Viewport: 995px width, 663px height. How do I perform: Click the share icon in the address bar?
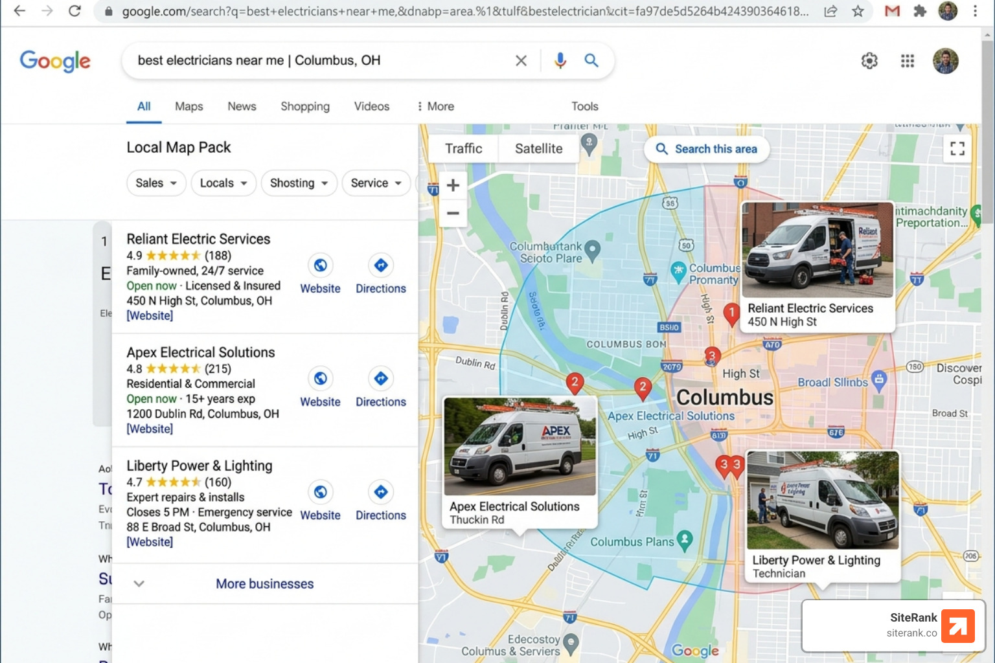pos(830,11)
